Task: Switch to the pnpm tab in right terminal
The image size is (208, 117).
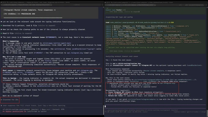Action: tap(180, 5)
